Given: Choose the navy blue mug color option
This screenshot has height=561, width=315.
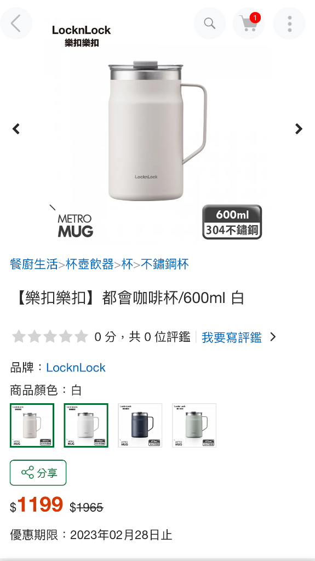Looking at the screenshot, I should 140,425.
